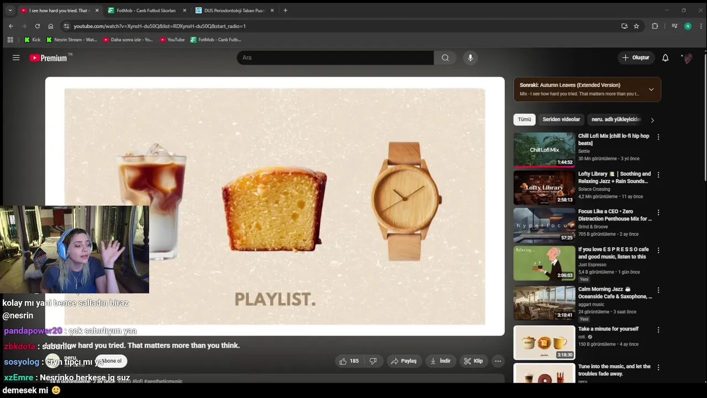Click the İndir download button

tap(440, 361)
